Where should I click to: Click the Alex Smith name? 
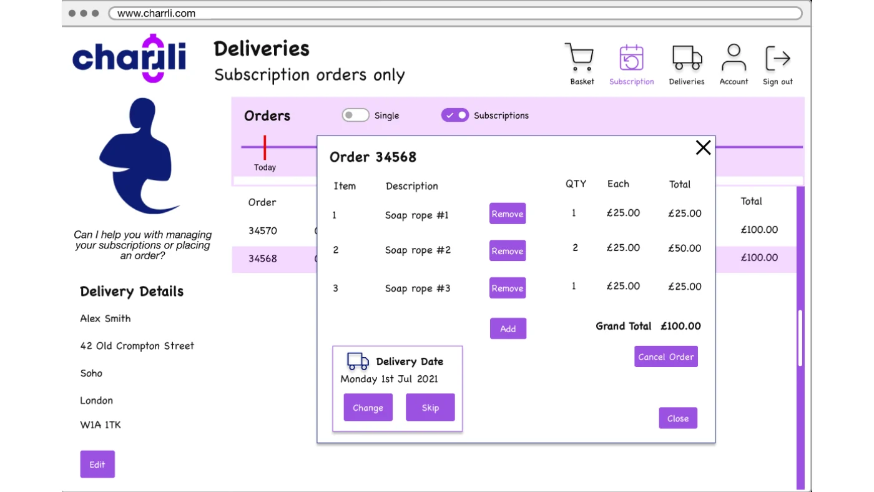point(106,318)
